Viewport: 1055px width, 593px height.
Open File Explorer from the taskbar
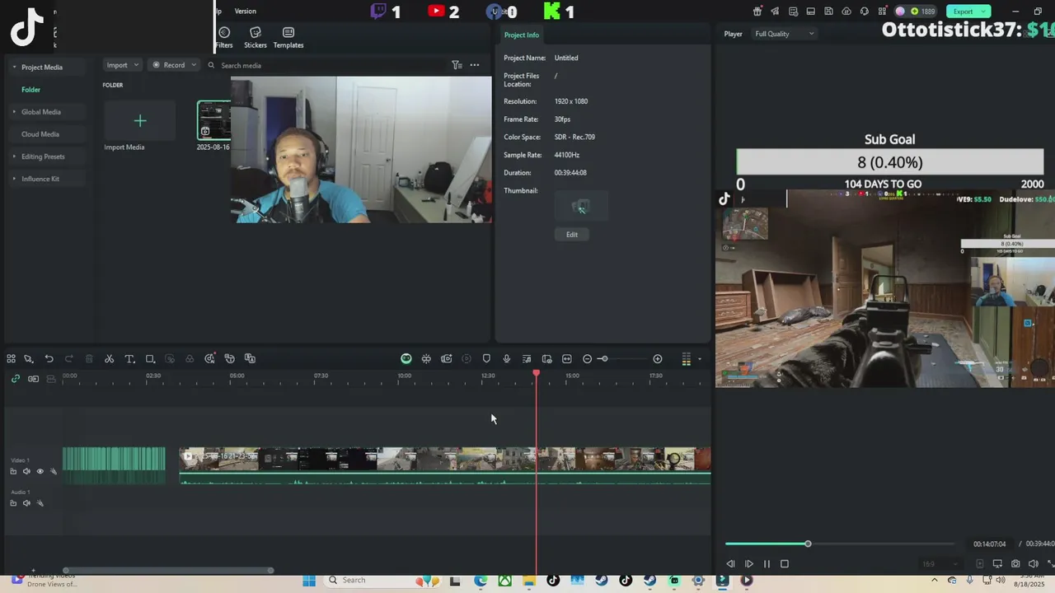529,581
